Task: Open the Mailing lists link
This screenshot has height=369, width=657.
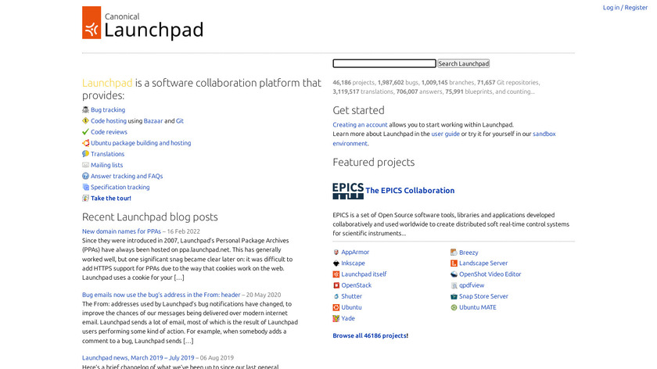Action: [x=107, y=165]
